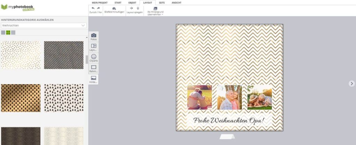Choose the cream background with black trees
356x145 pixels.
pyautogui.click(x=64, y=98)
